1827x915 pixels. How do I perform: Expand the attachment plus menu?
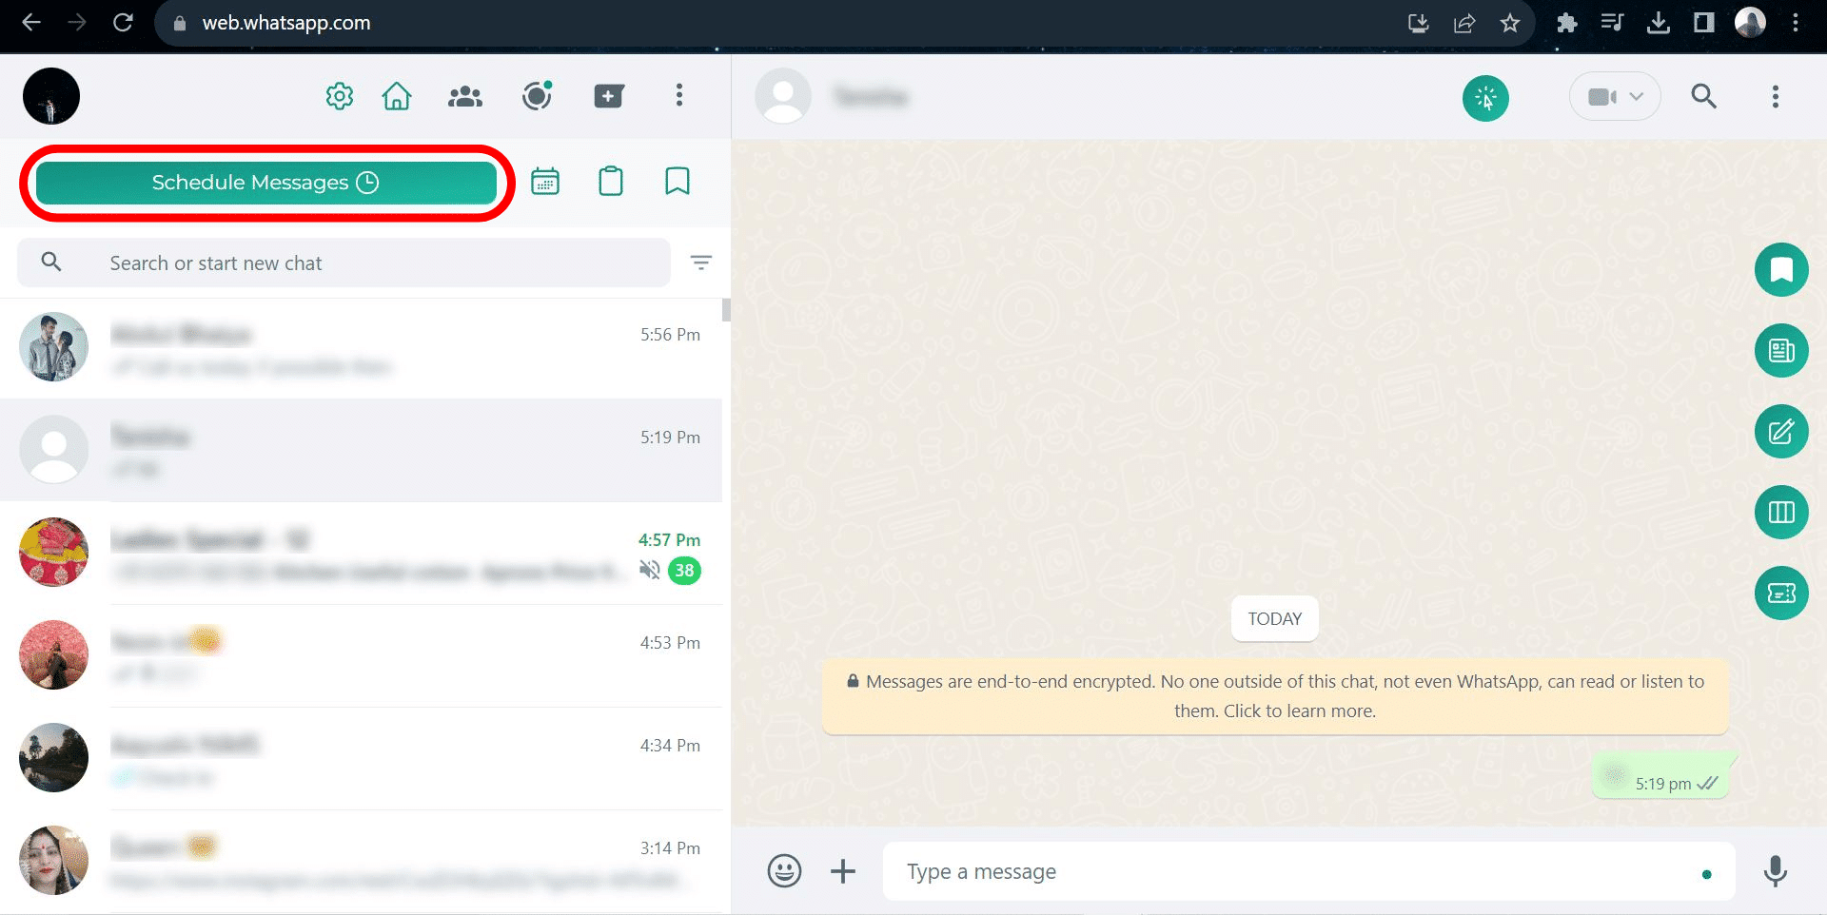(x=843, y=871)
